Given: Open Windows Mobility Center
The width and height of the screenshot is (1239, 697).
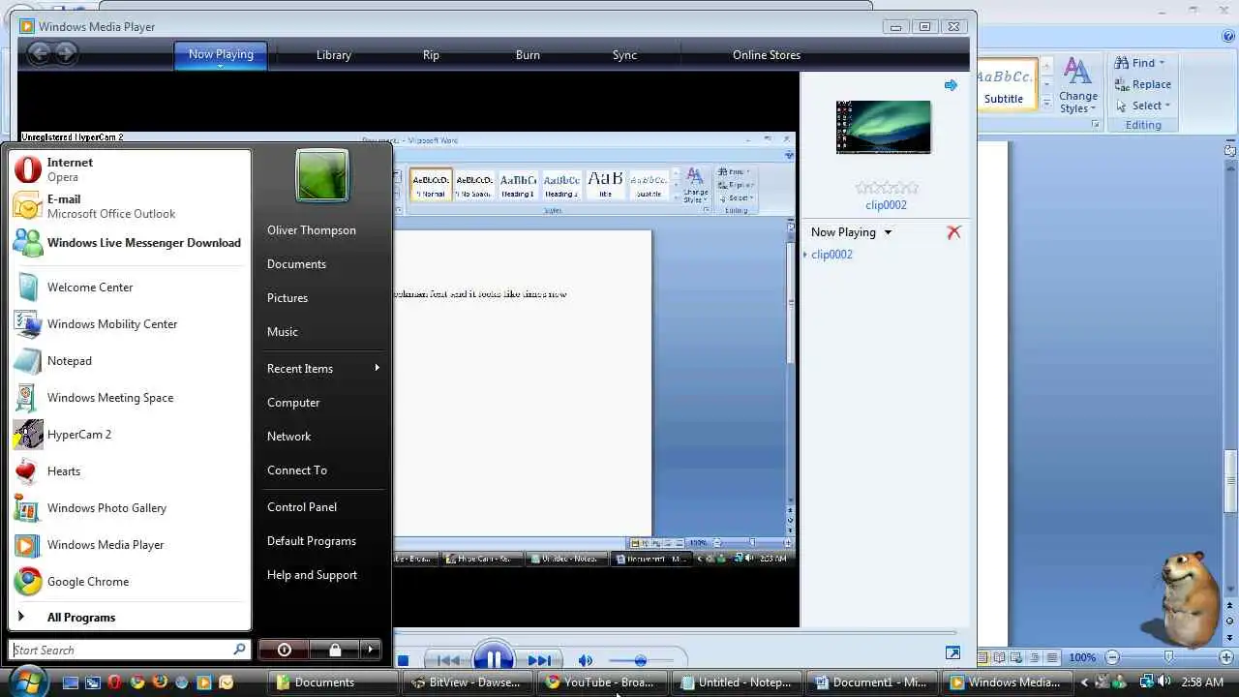Looking at the screenshot, I should click(x=130, y=324).
